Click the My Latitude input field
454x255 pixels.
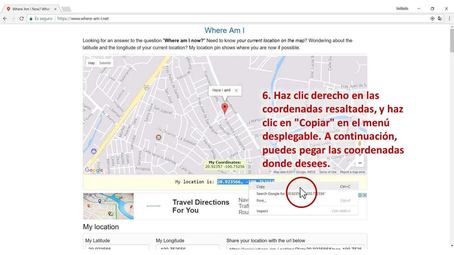[117, 247]
